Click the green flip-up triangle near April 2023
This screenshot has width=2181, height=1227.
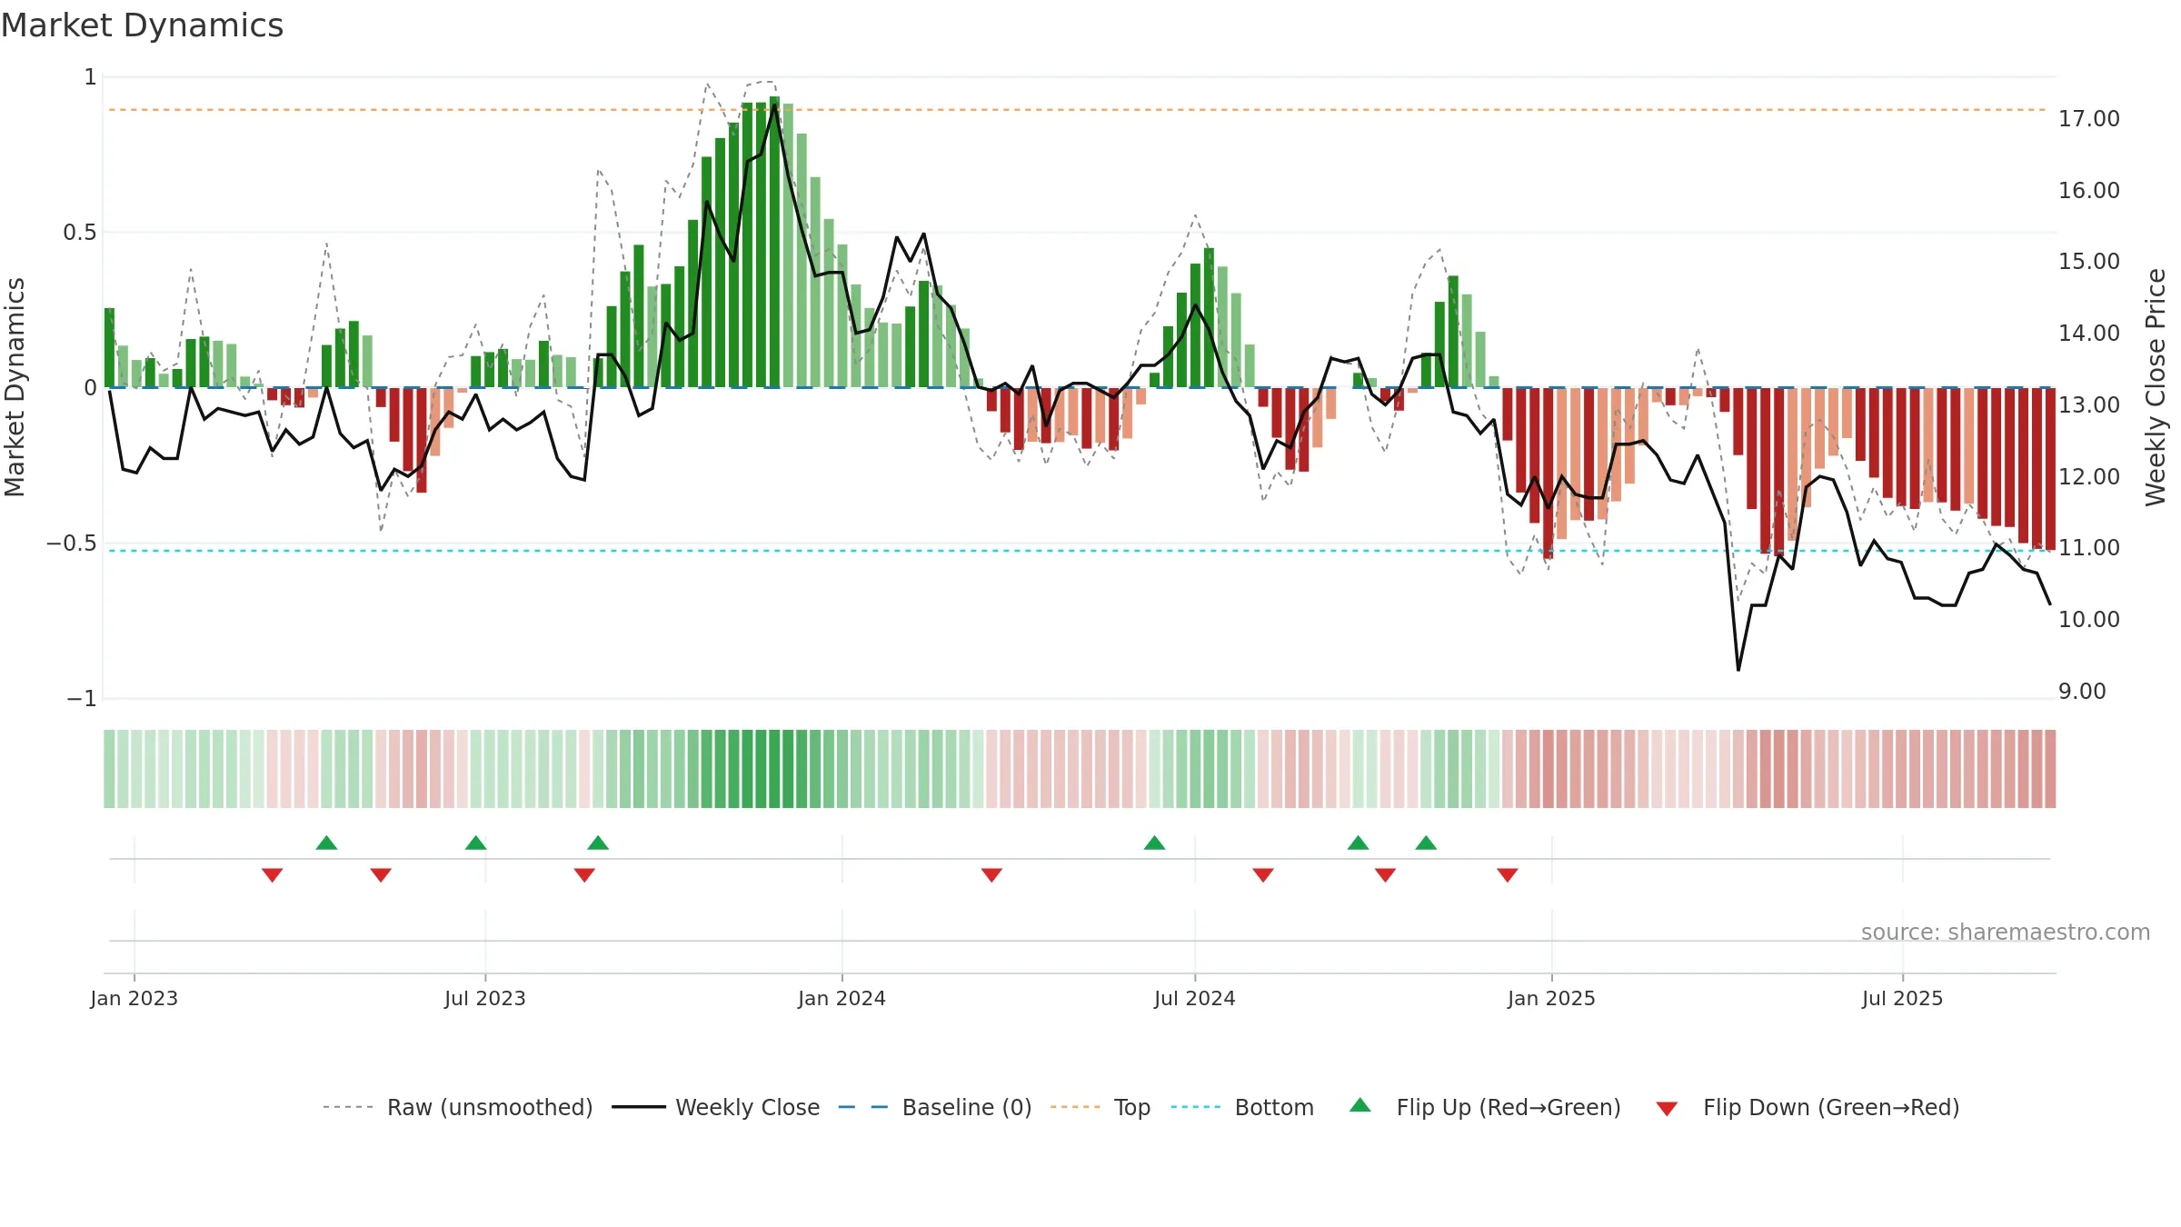click(x=326, y=843)
